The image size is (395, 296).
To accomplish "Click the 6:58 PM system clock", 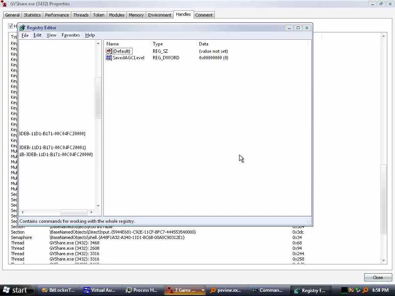I will coord(380,290).
